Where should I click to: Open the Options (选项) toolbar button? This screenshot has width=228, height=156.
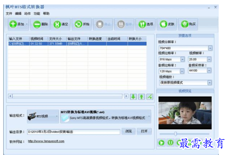point(145,24)
